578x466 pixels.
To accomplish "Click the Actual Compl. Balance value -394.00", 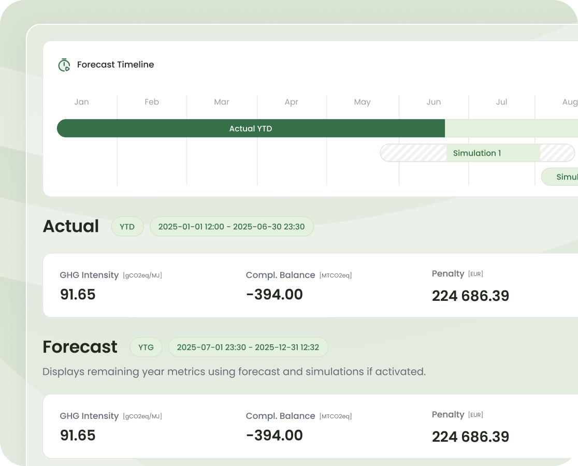I will (274, 295).
